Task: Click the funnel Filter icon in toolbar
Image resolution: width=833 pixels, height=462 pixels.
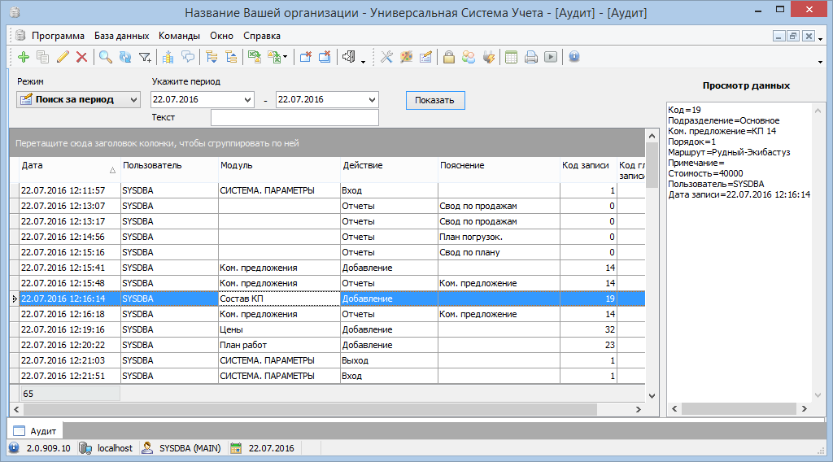Action: point(145,57)
